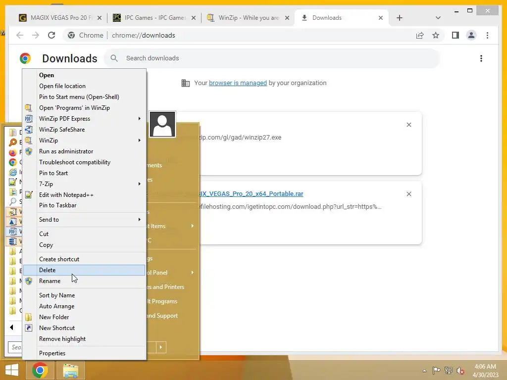Screen dimensions: 507x380
Task: Click the Start menu user picture
Action: click(x=162, y=124)
